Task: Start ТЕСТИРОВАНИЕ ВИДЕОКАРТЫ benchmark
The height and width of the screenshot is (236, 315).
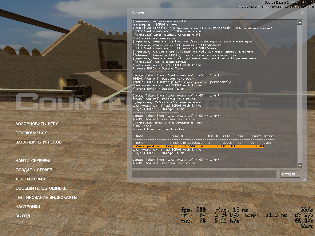Action: tap(46, 198)
